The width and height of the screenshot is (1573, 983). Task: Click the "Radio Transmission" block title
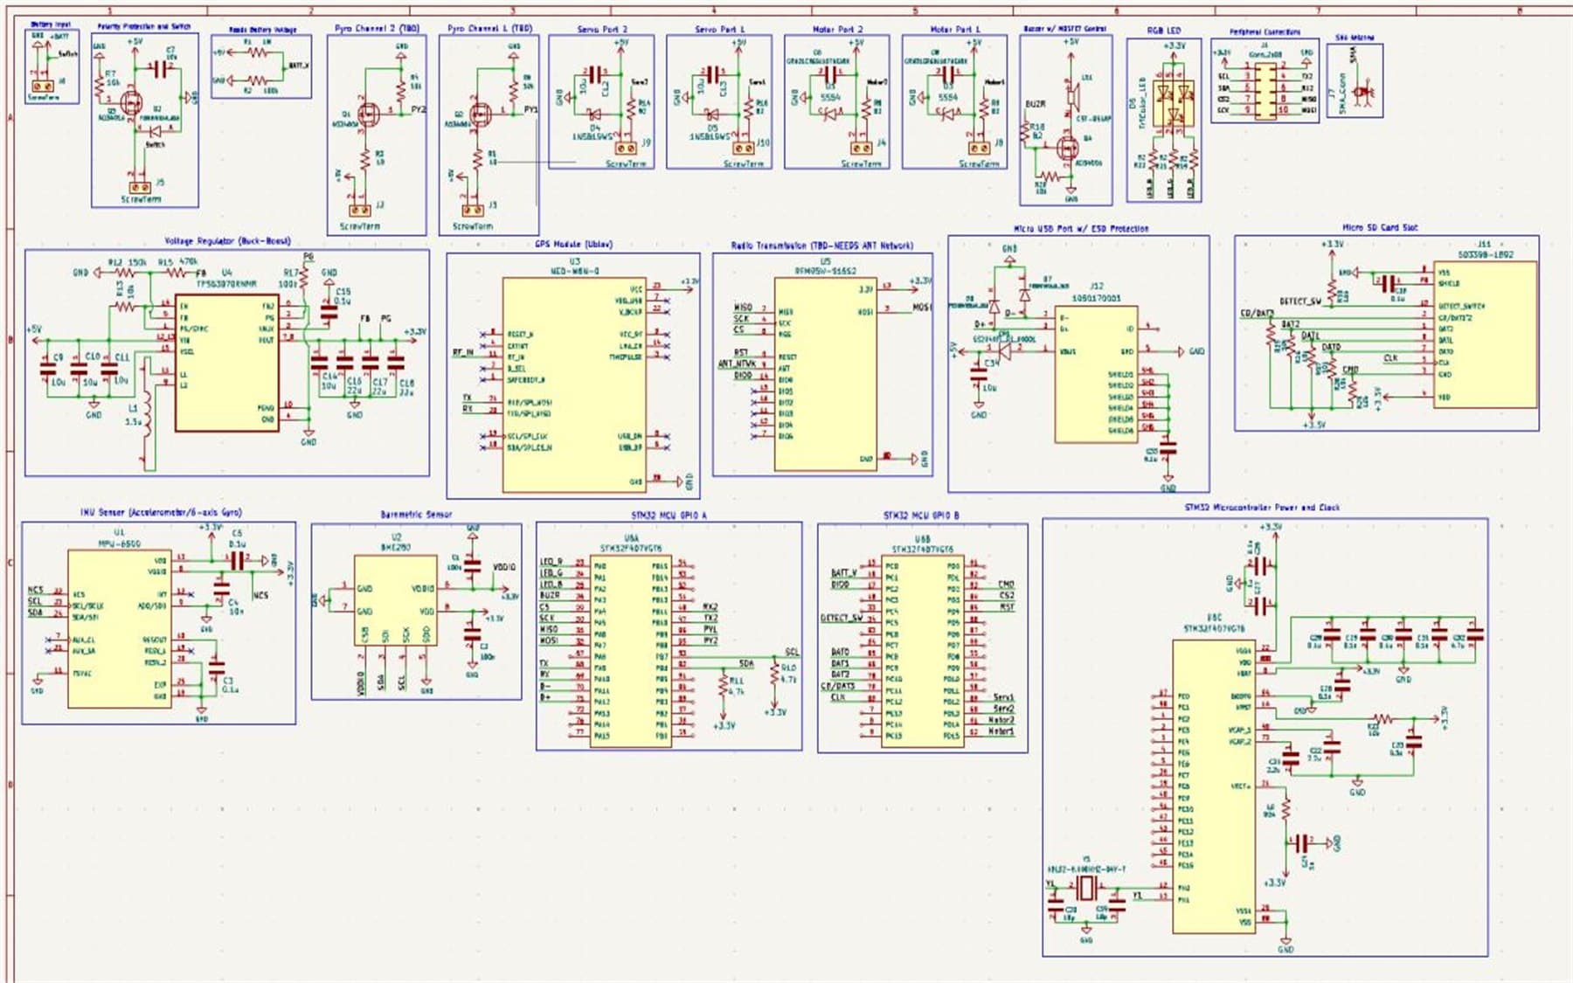tap(822, 246)
